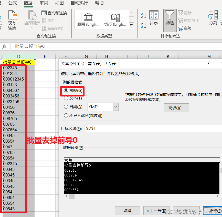Expand Refresh All (全部刷新) dropdown arrow
This screenshot has height=217, width=222.
coord(32,28)
